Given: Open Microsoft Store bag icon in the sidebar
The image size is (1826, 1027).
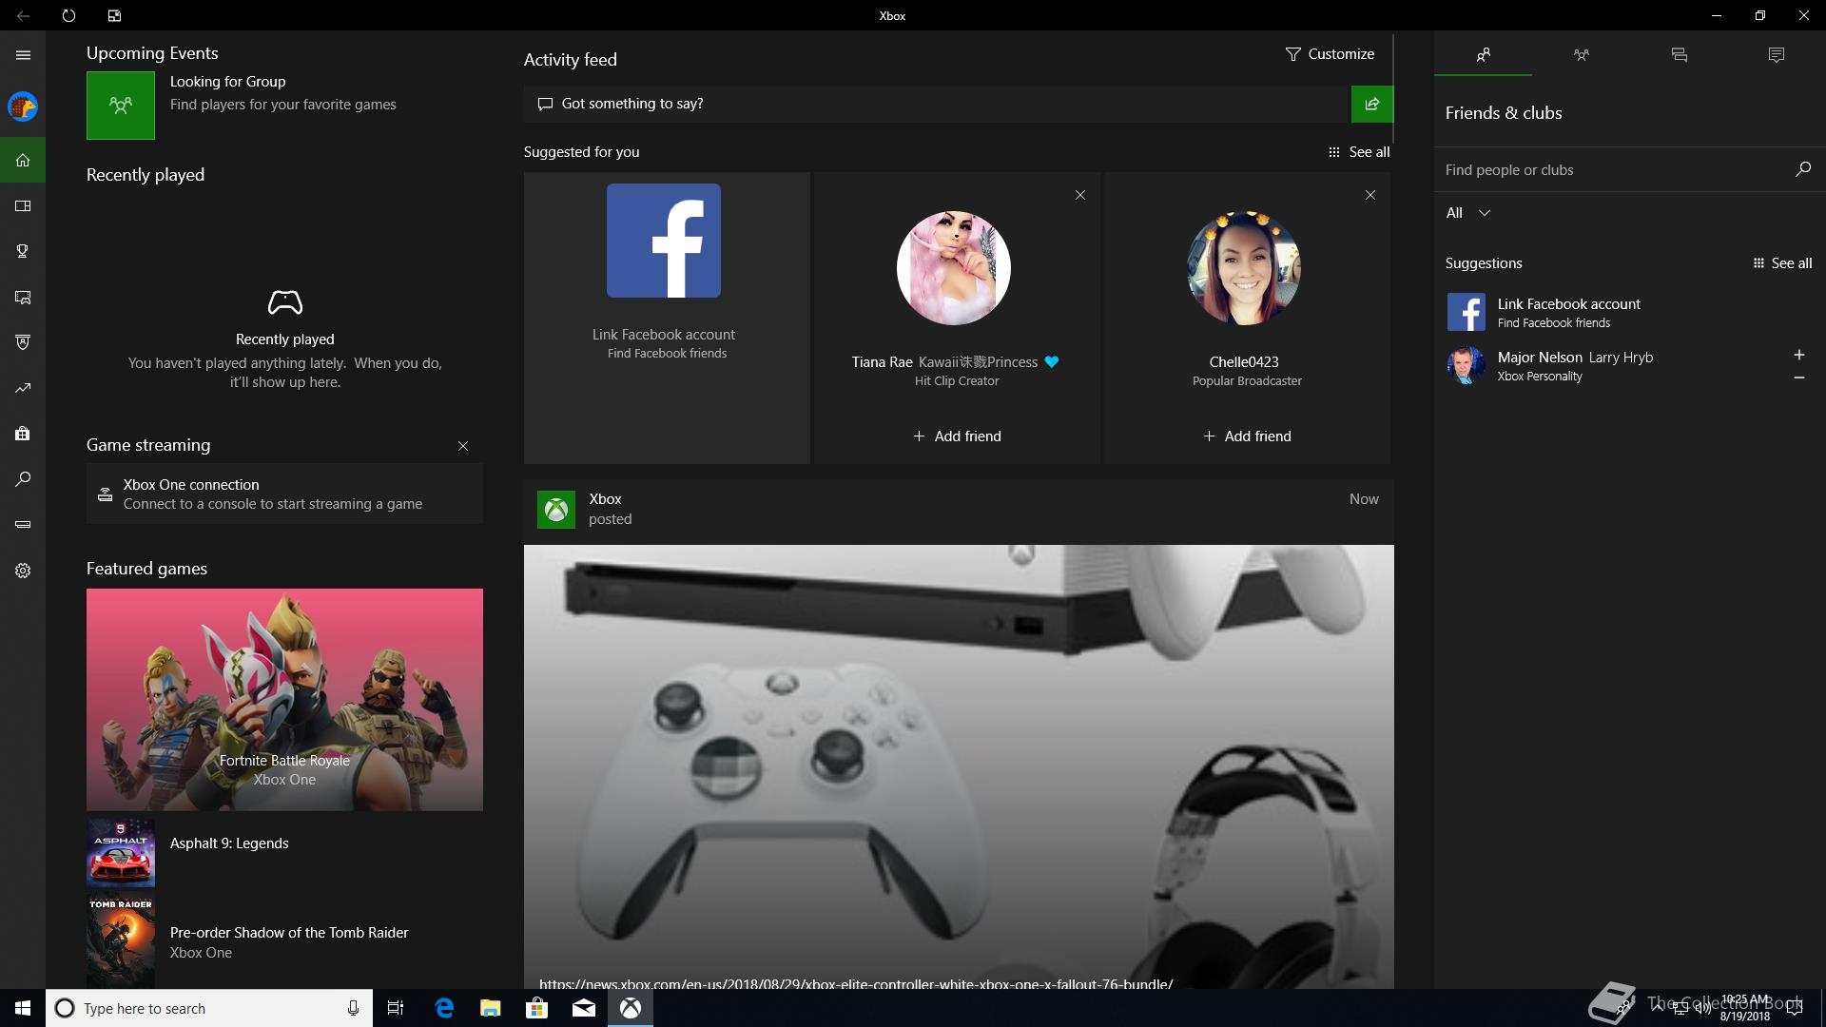Looking at the screenshot, I should 23,434.
